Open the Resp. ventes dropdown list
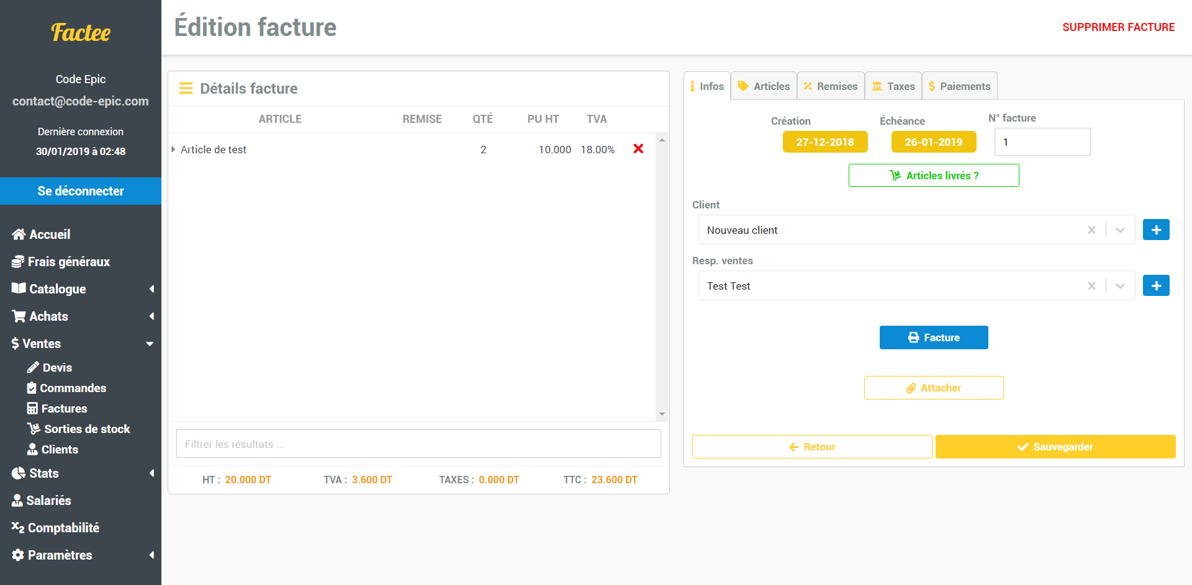Image resolution: width=1192 pixels, height=585 pixels. [1120, 286]
